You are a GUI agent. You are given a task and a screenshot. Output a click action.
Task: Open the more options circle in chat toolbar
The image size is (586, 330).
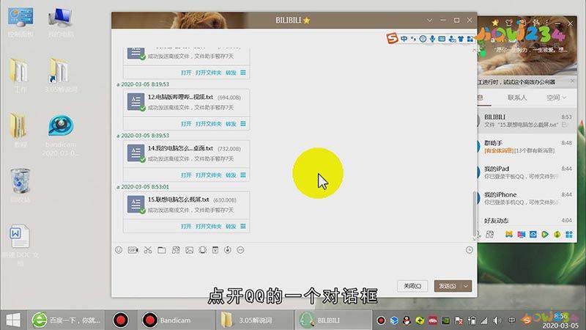pos(240,250)
